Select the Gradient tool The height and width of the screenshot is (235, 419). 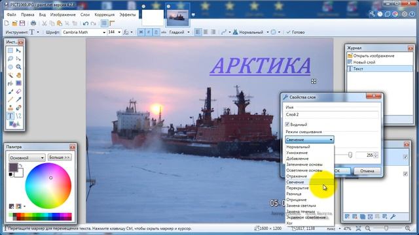tap(18, 84)
